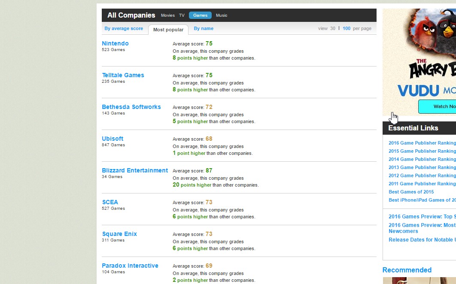The height and width of the screenshot is (284, 456).
Task: Open Blizzard Entertainment company page
Action: click(x=135, y=170)
